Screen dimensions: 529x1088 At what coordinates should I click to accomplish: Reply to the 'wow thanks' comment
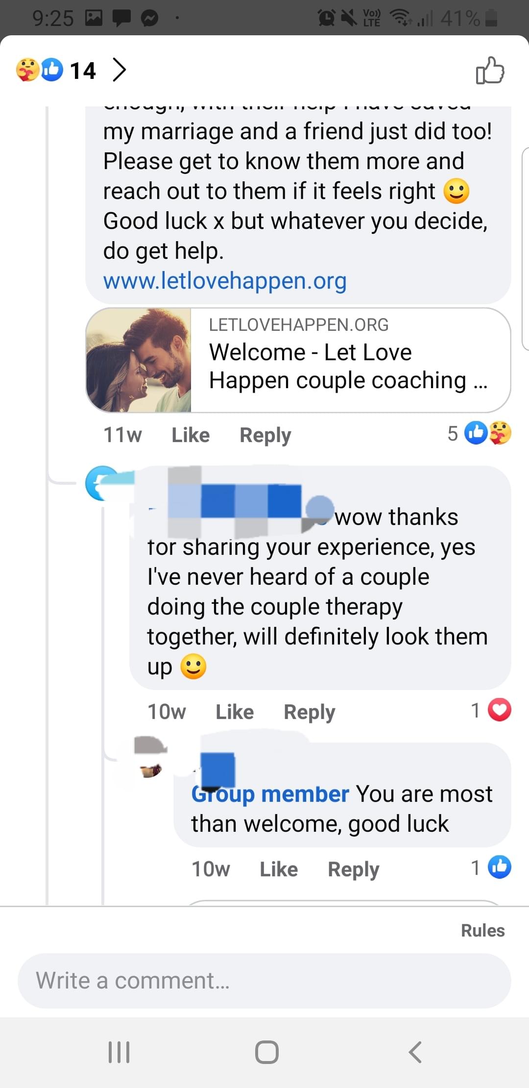click(310, 712)
